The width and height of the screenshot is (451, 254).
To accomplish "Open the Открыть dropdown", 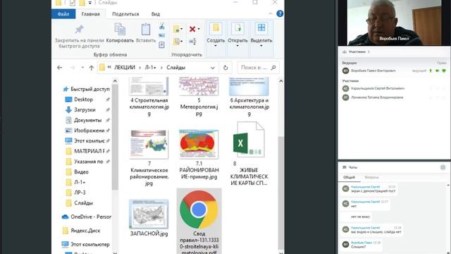I will (237, 35).
